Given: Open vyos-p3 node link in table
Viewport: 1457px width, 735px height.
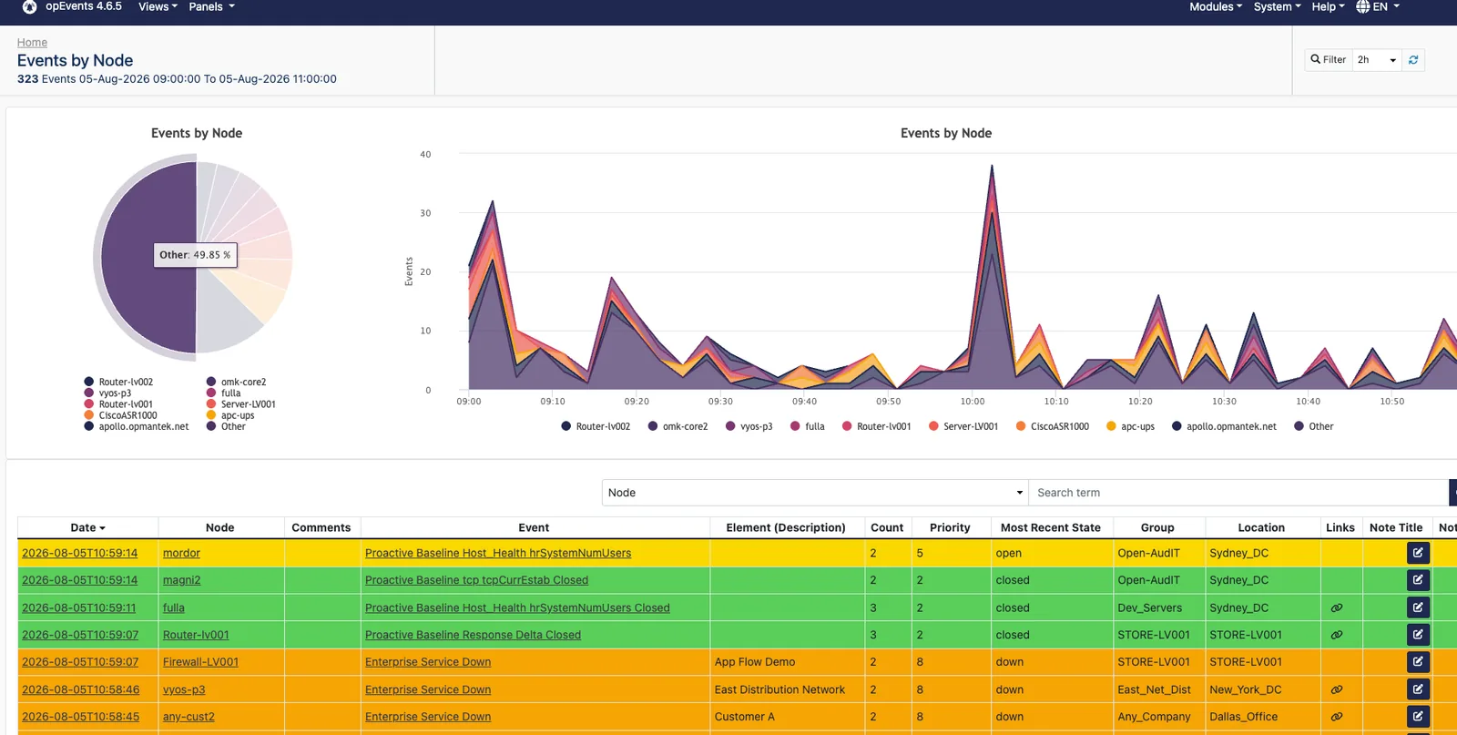Looking at the screenshot, I should coord(184,689).
